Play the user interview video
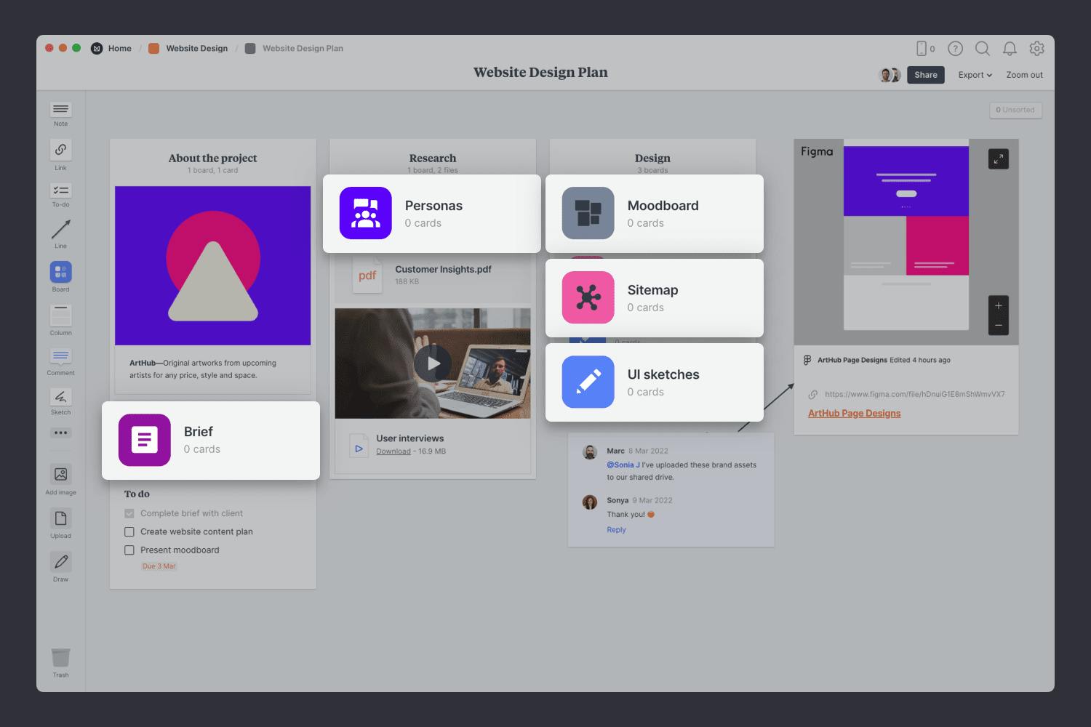 [433, 363]
